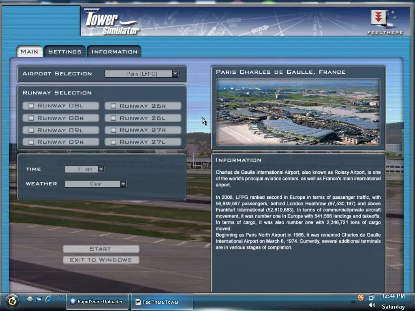The width and height of the screenshot is (415, 311).
Task: Show hidden system tray icons
Action: tap(353, 302)
